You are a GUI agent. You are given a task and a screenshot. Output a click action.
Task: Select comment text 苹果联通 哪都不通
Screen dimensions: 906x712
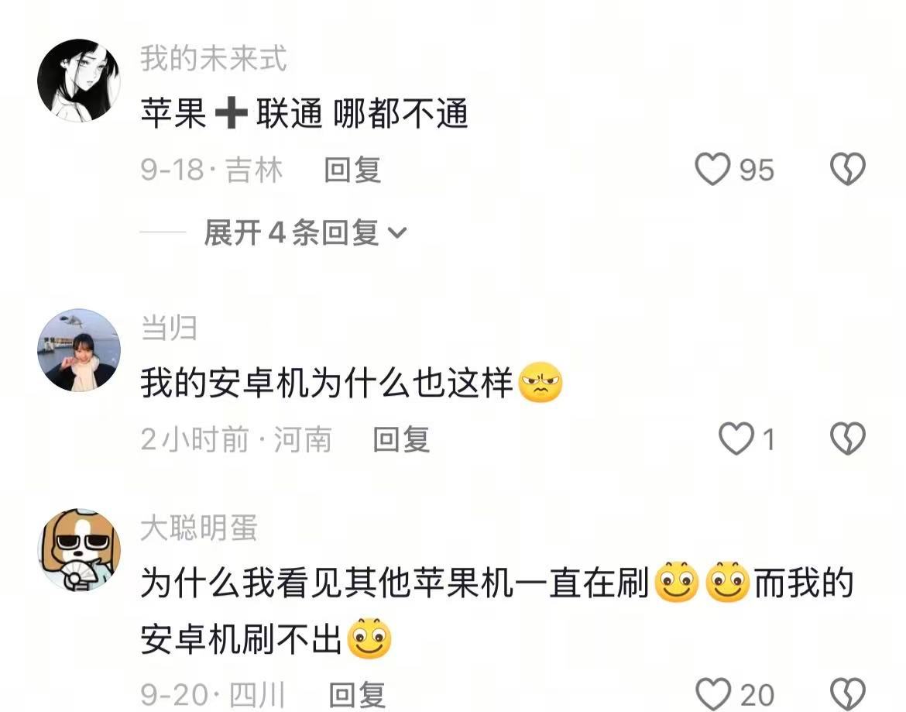pyautogui.click(x=304, y=113)
